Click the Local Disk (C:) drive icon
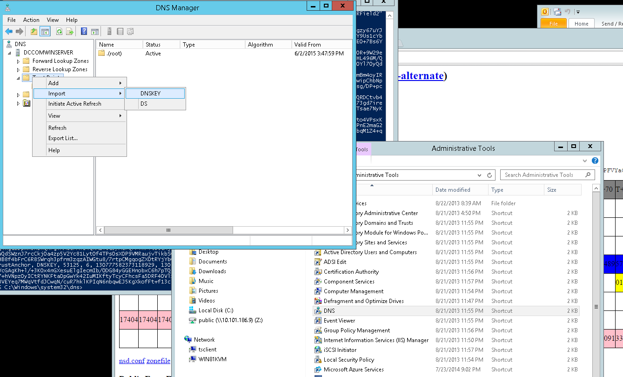 tap(193, 310)
